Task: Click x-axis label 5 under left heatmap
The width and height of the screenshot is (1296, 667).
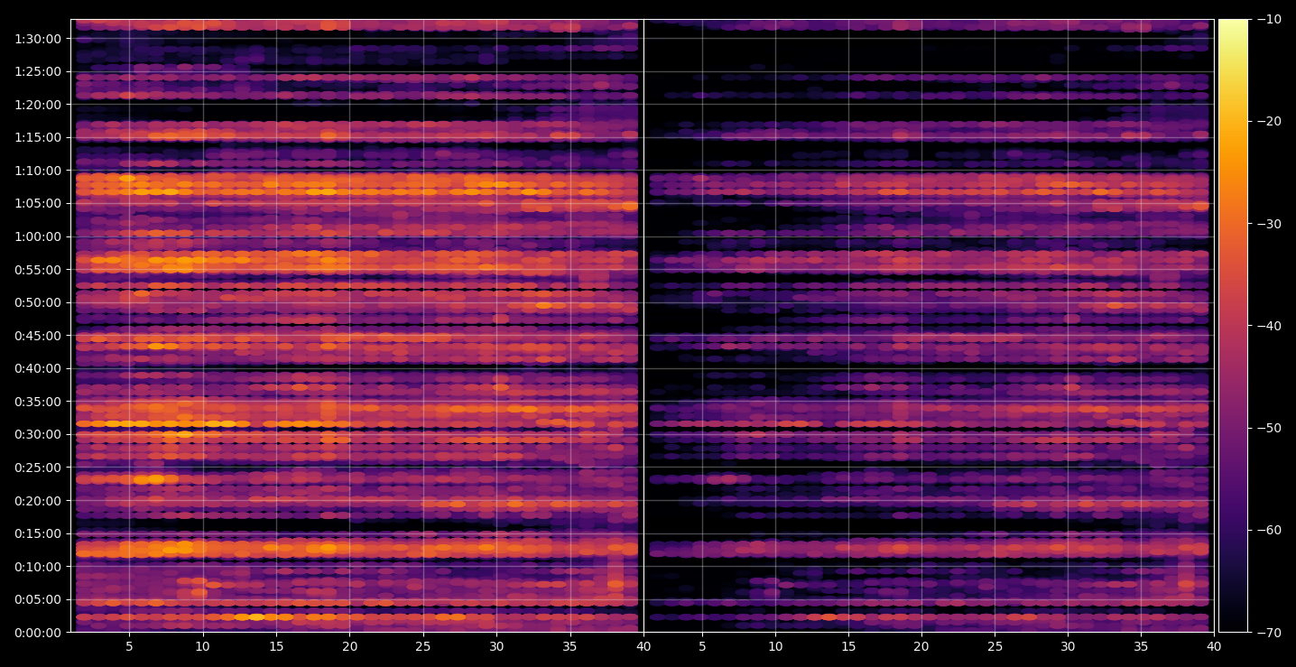Action: (129, 646)
